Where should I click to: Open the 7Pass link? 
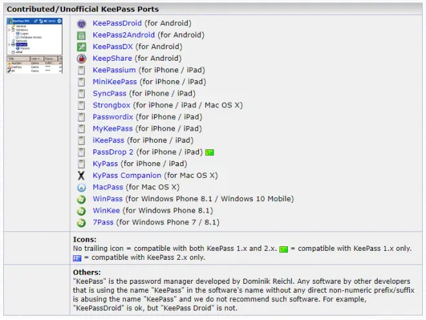click(103, 222)
